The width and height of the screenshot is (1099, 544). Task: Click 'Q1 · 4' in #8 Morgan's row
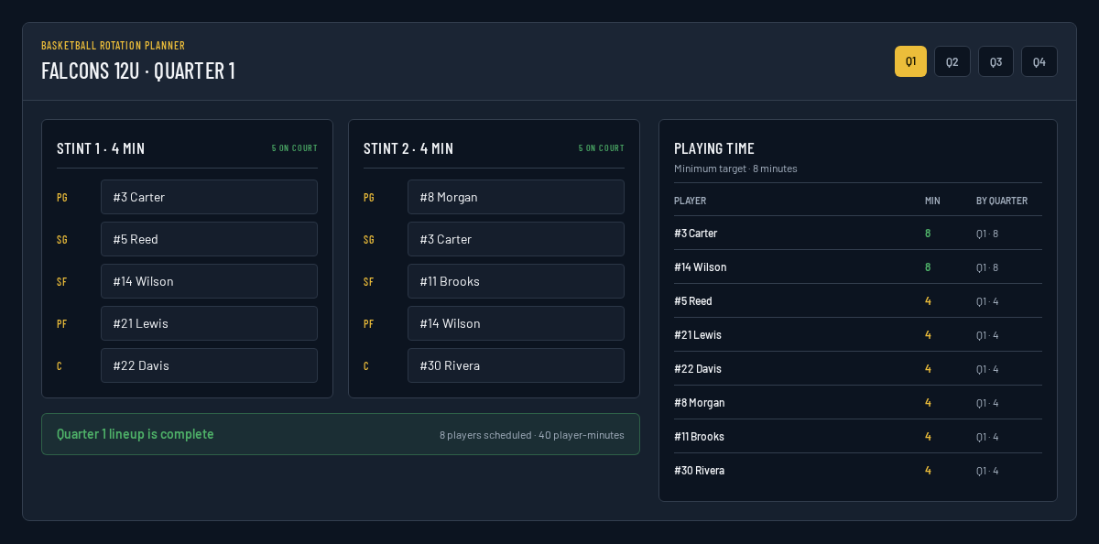tap(987, 403)
